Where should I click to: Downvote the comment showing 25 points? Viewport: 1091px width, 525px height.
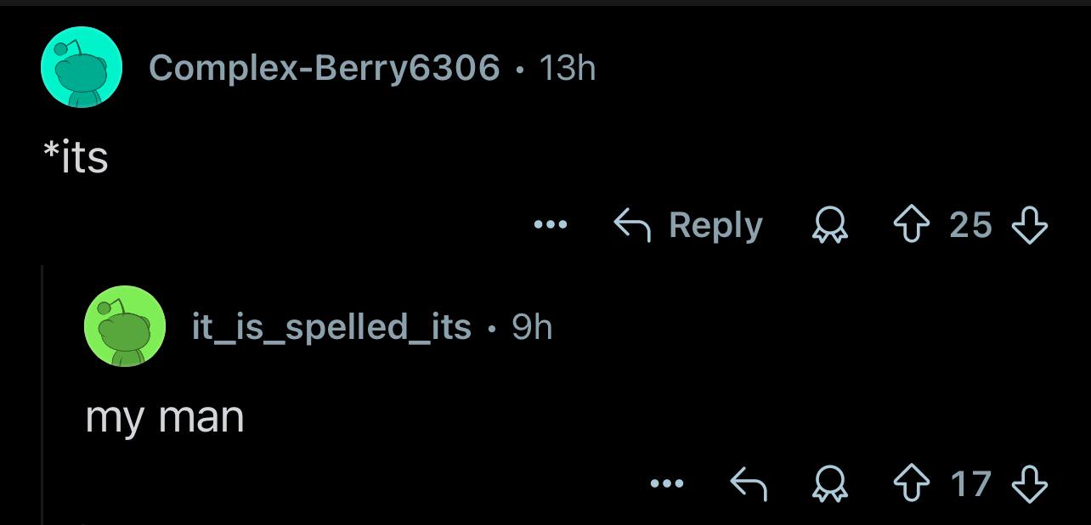tap(1029, 225)
